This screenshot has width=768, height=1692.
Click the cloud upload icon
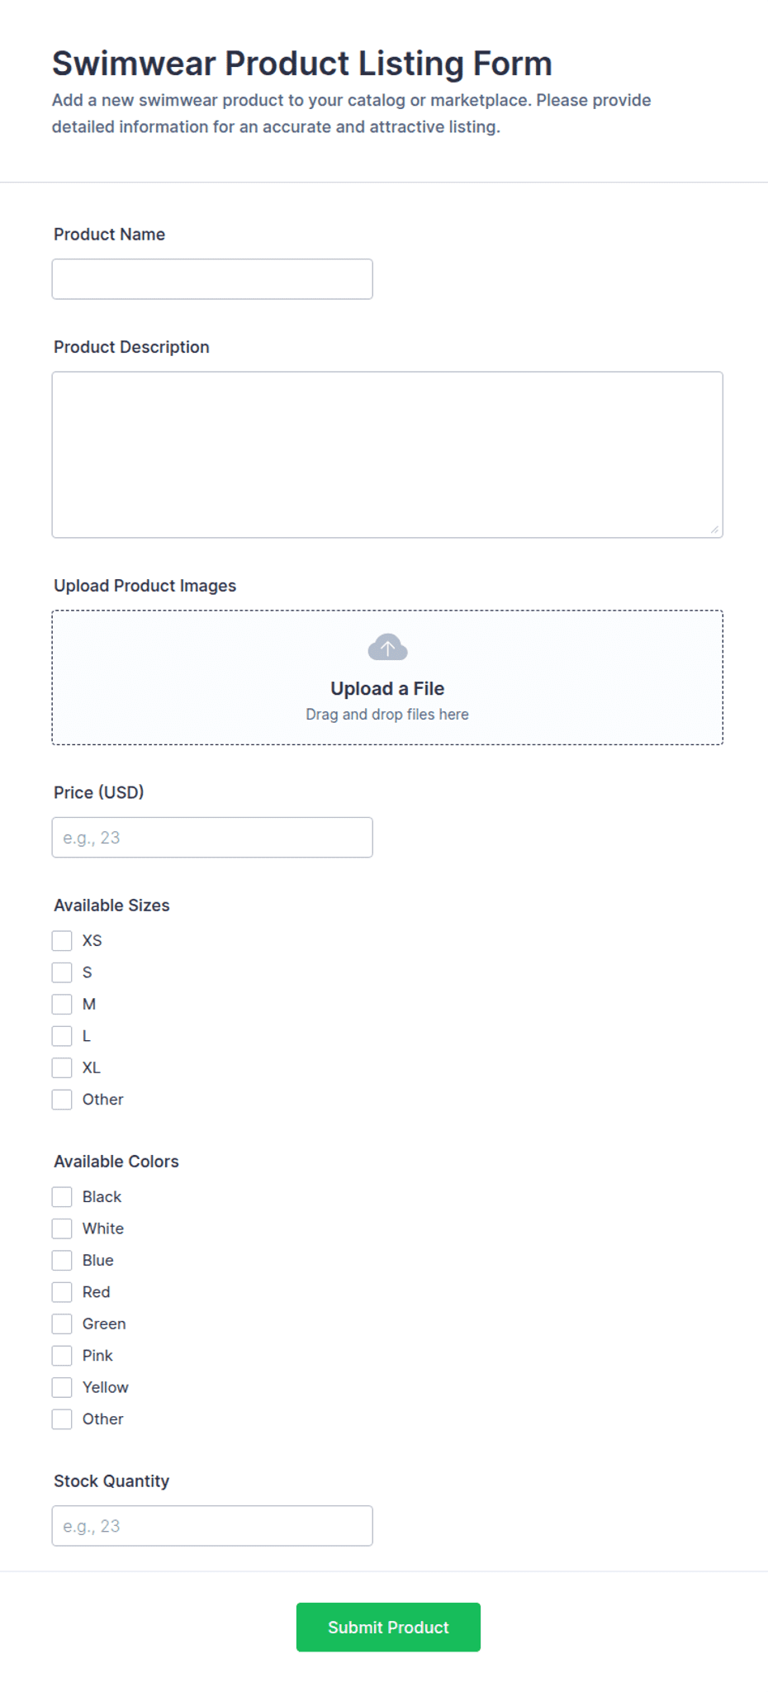[387, 647]
